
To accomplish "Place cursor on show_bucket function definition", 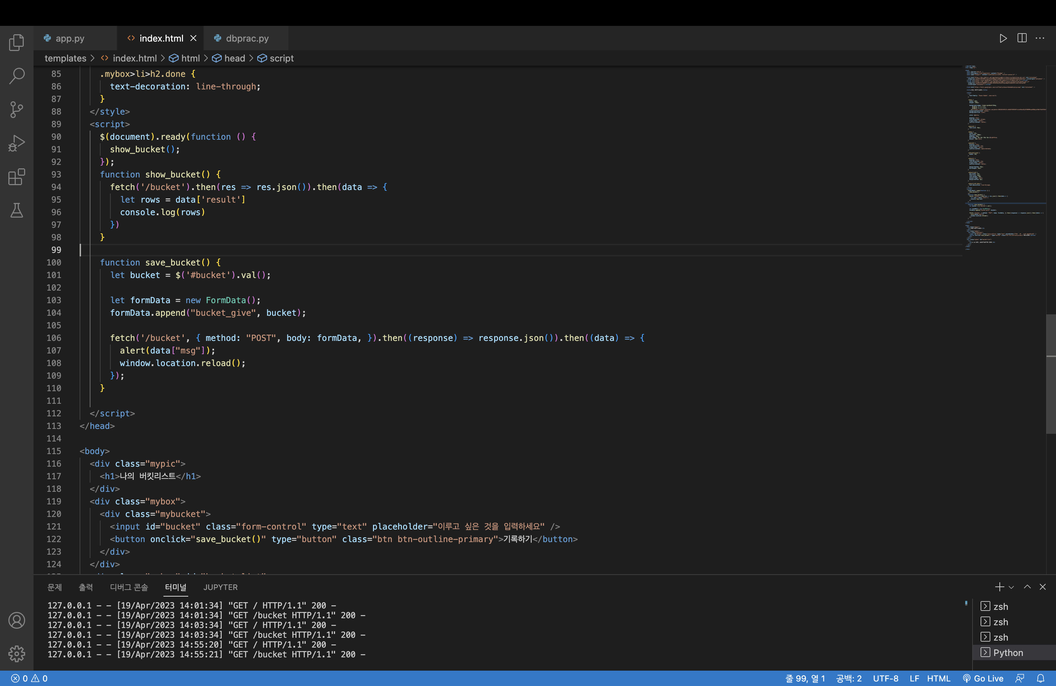I will click(160, 175).
